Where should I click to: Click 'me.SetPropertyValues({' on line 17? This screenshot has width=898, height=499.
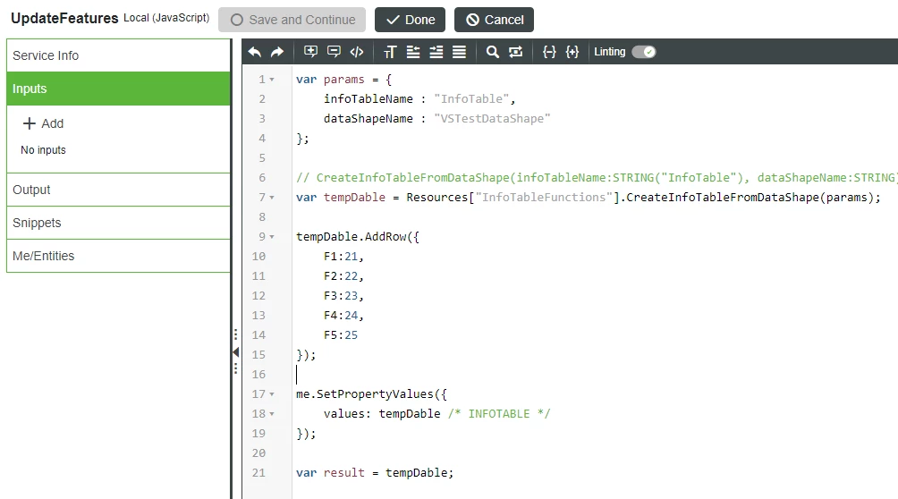tap(371, 394)
